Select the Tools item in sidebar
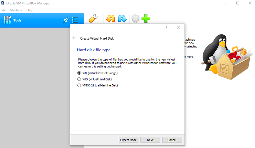255x148 pixels. coord(42,20)
